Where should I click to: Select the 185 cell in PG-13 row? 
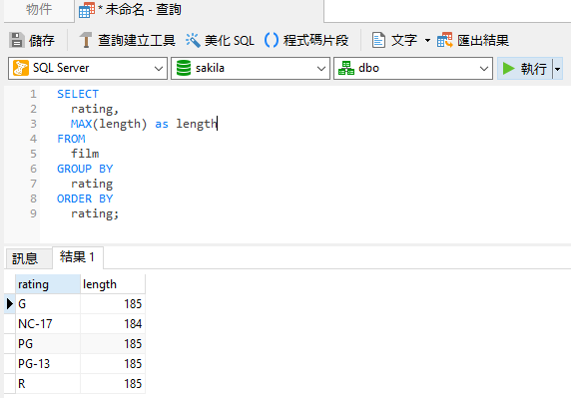113,364
